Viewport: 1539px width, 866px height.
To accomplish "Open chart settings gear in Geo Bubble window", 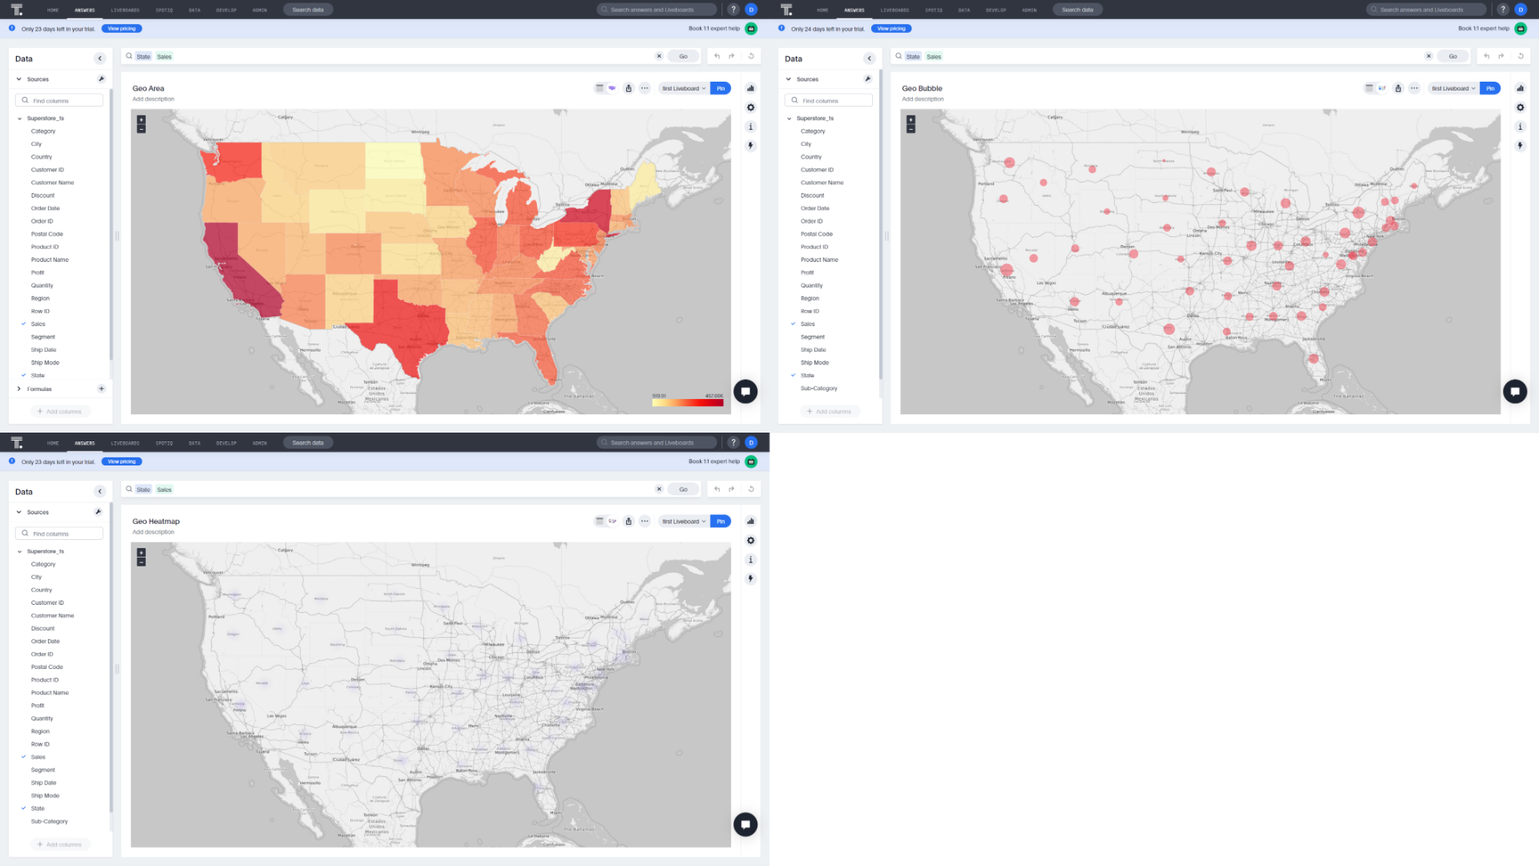I will [1520, 107].
